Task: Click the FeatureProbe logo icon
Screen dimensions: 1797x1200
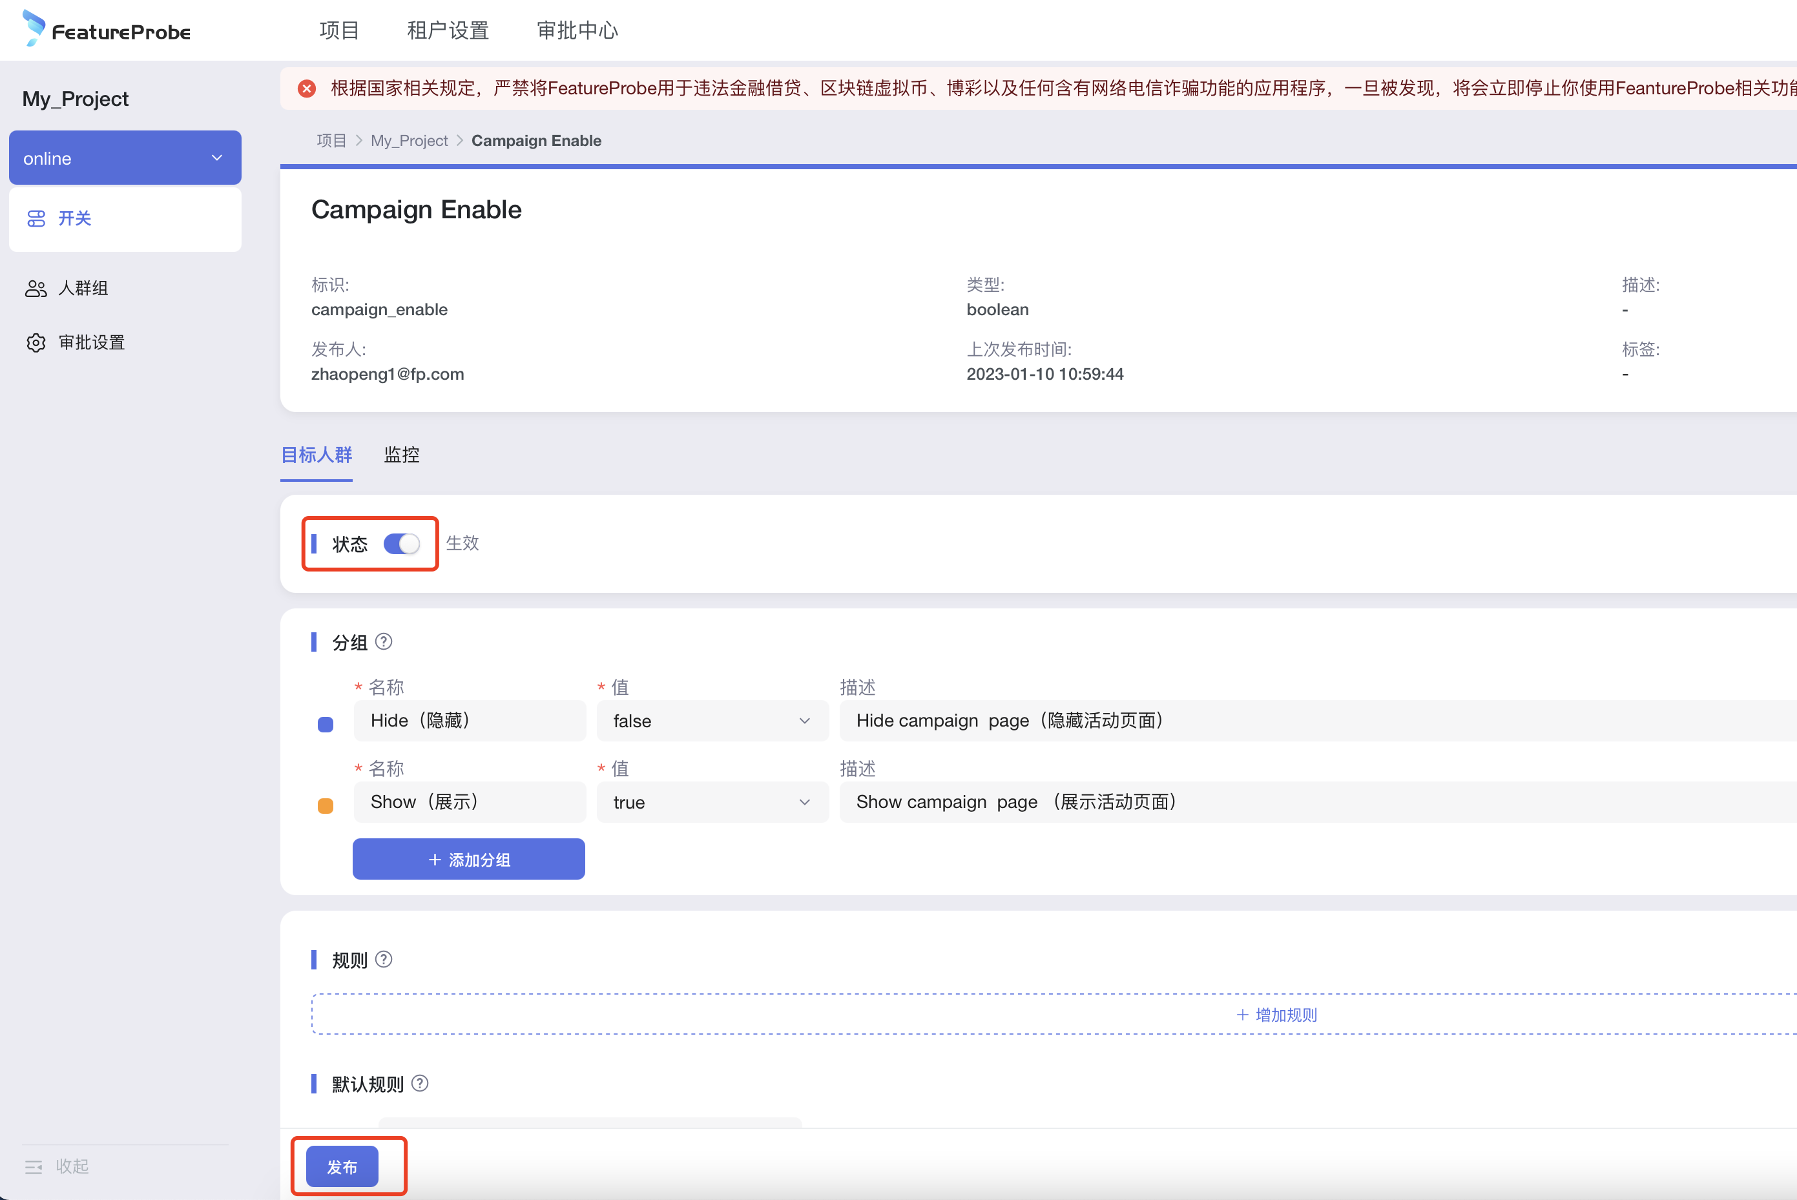Action: 34,28
